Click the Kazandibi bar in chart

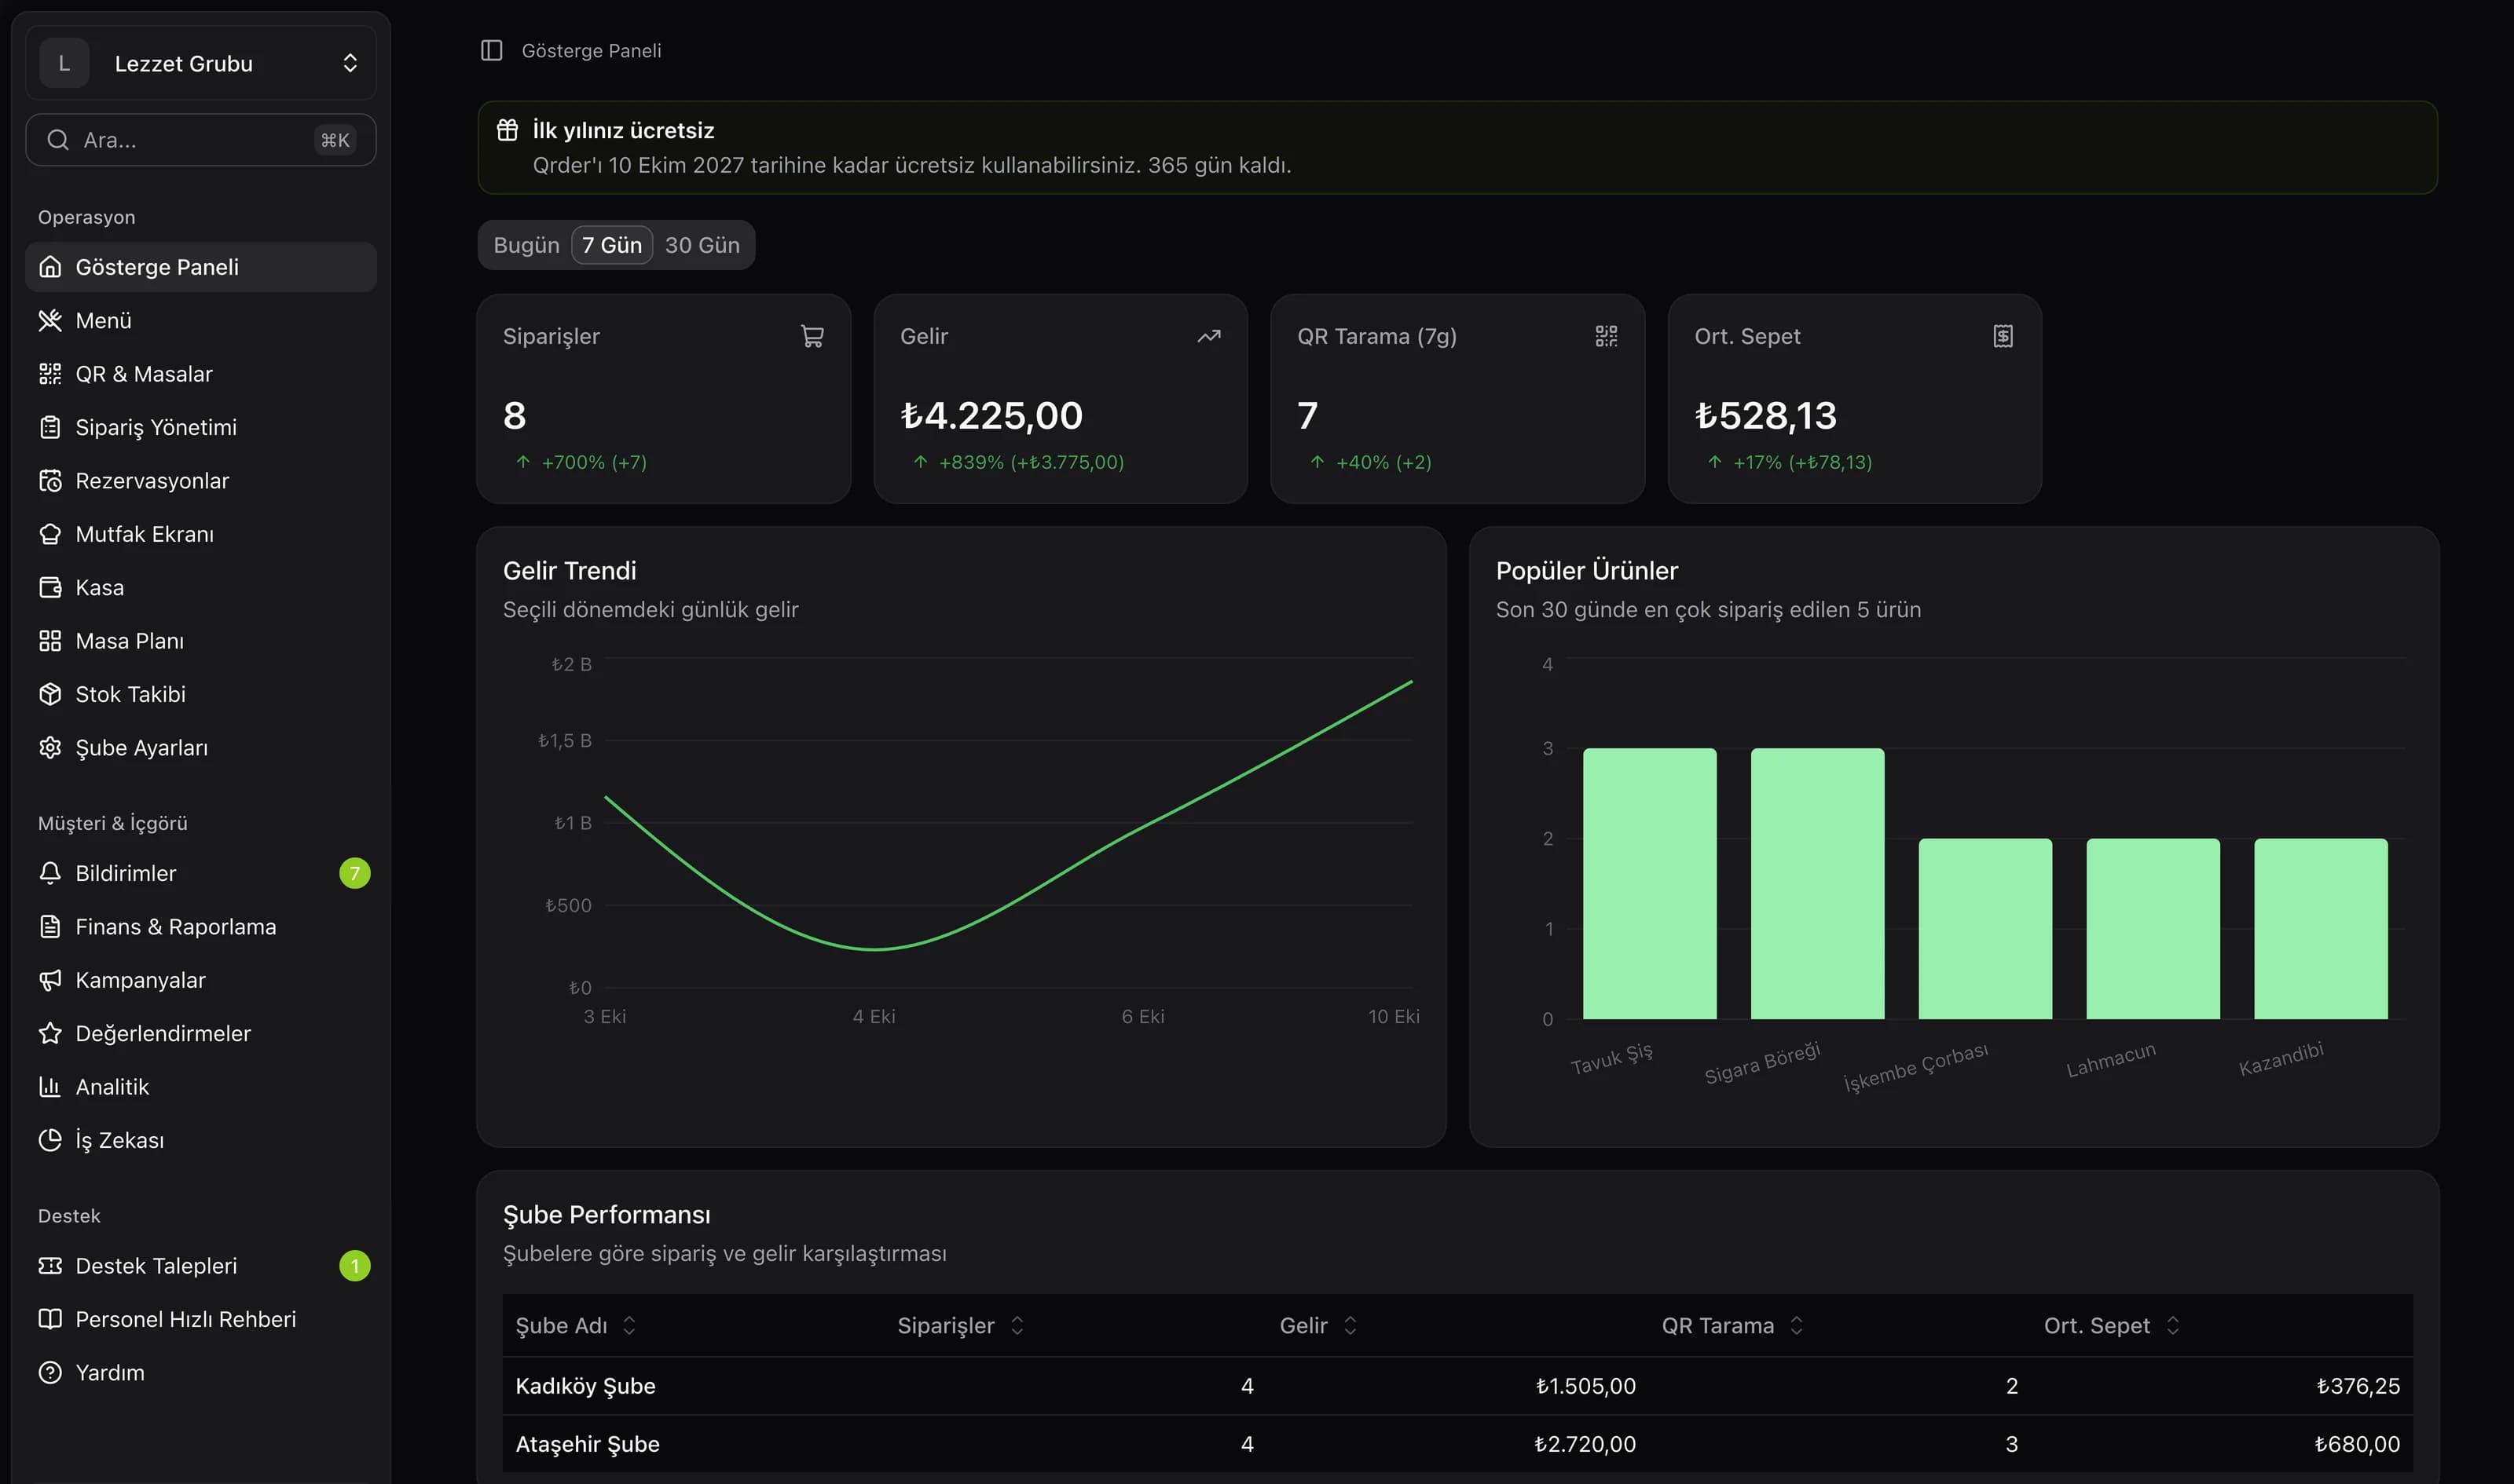pyautogui.click(x=2321, y=929)
